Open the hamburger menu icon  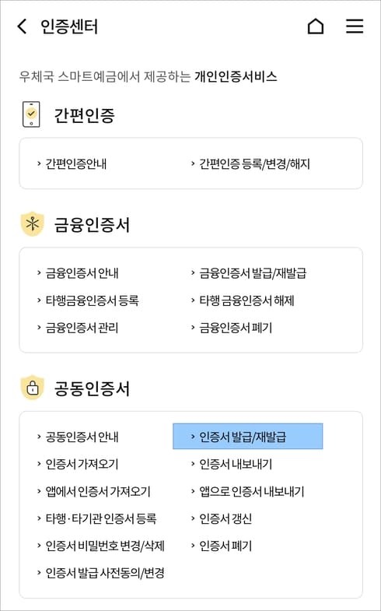click(355, 26)
